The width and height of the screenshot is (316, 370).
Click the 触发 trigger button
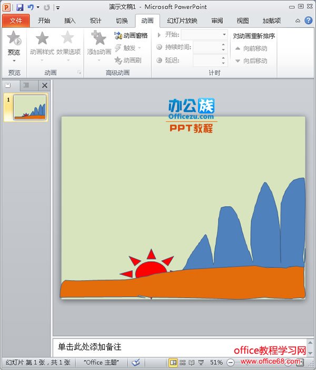coord(128,48)
